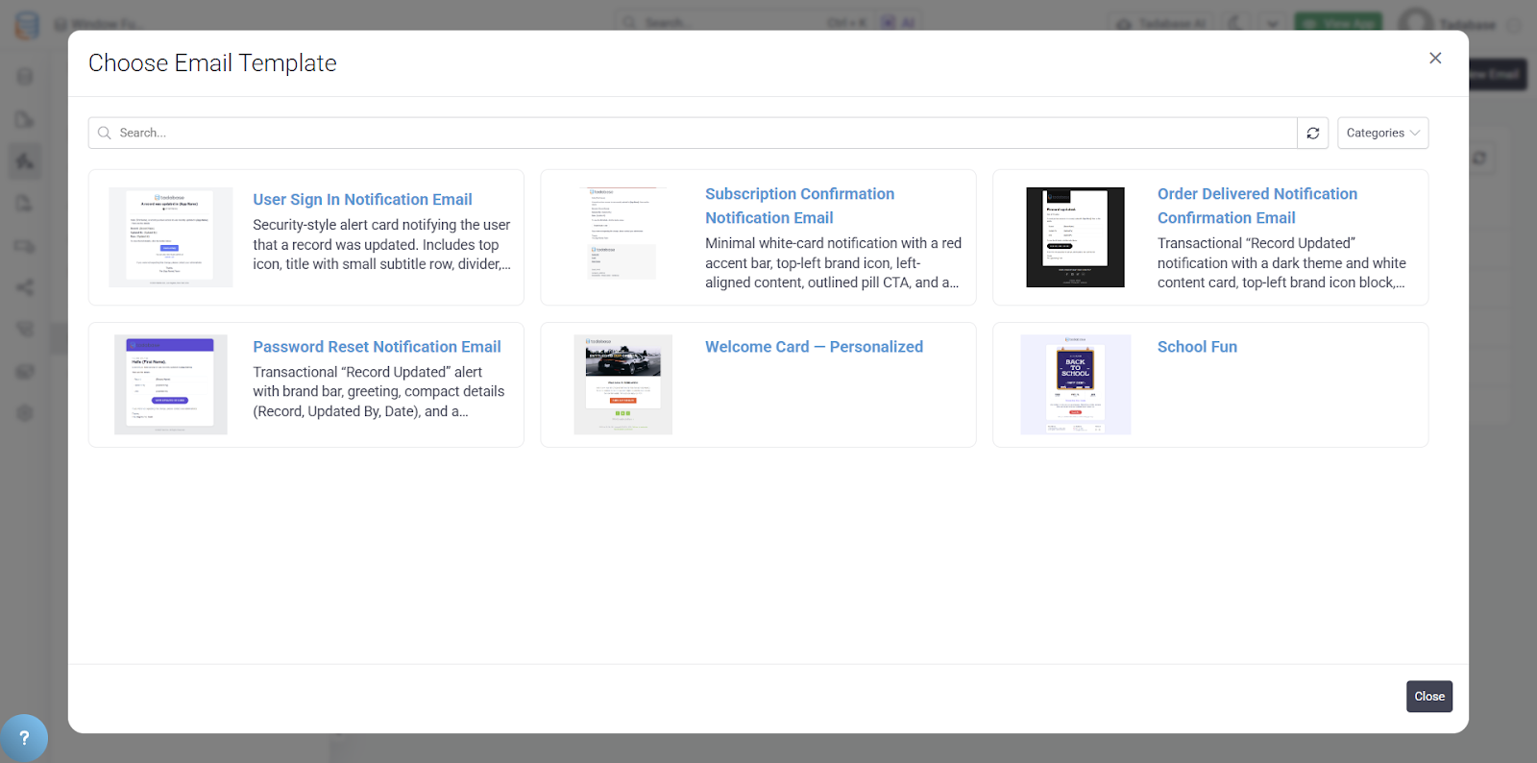Open the Categories dropdown
The image size is (1537, 763).
(1382, 133)
